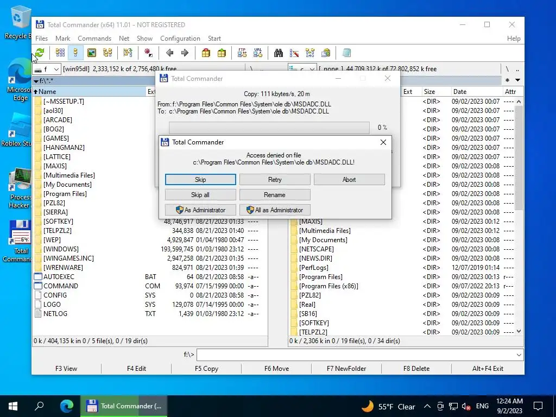The height and width of the screenshot is (417, 556).
Task: Click the Unpack files toolbar icon
Action: coord(222,53)
